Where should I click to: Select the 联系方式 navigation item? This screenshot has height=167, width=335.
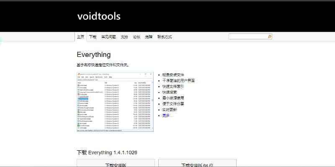click(x=165, y=37)
